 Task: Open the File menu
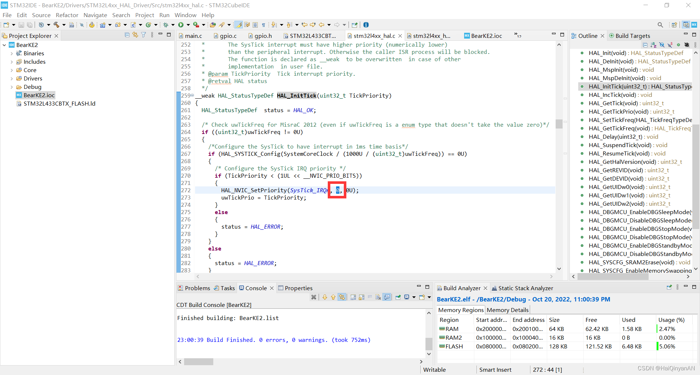coord(7,15)
